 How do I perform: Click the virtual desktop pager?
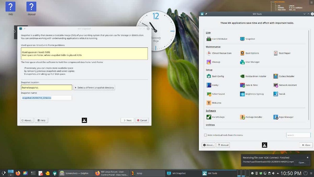[10, 173]
